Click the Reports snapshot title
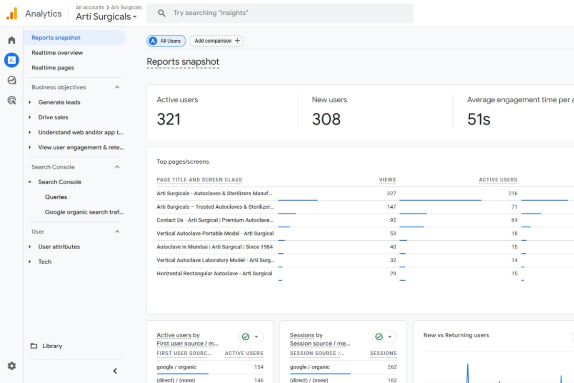This screenshot has height=383, width=574. coord(183,62)
